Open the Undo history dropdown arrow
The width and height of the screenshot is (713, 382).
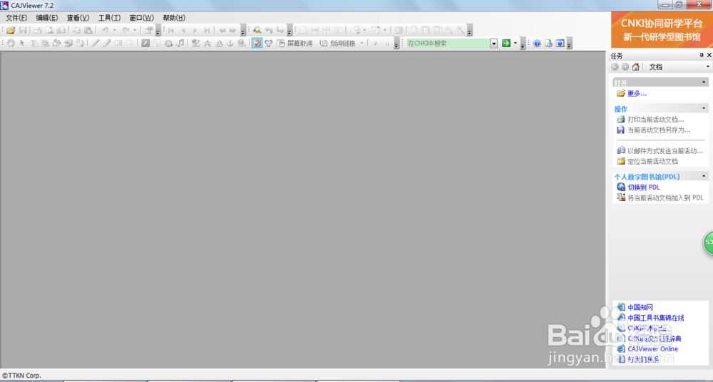114,31
